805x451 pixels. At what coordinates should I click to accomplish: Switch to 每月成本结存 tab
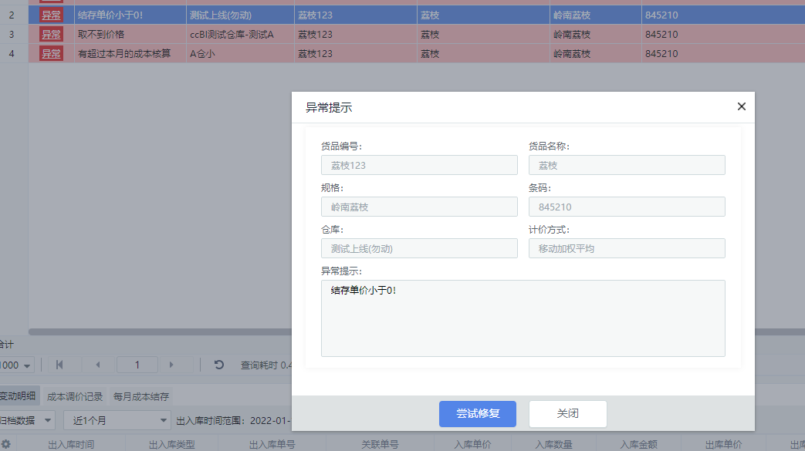pyautogui.click(x=141, y=396)
